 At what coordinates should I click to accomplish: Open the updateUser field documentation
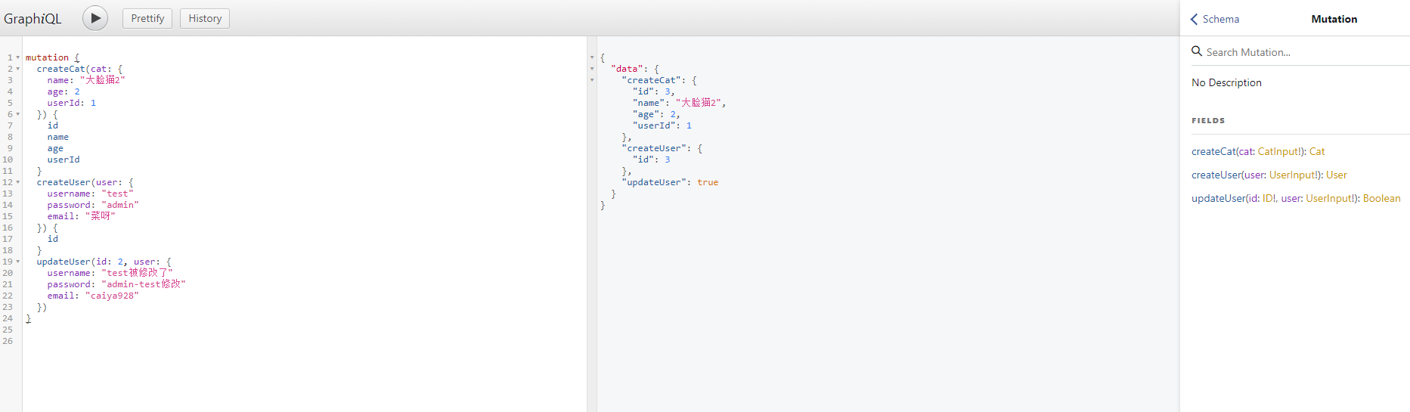[x=1219, y=198]
